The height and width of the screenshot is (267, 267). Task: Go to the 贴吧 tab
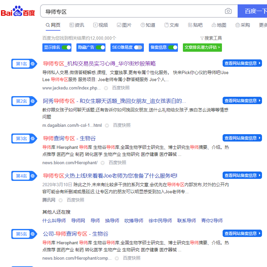(x=195, y=25)
